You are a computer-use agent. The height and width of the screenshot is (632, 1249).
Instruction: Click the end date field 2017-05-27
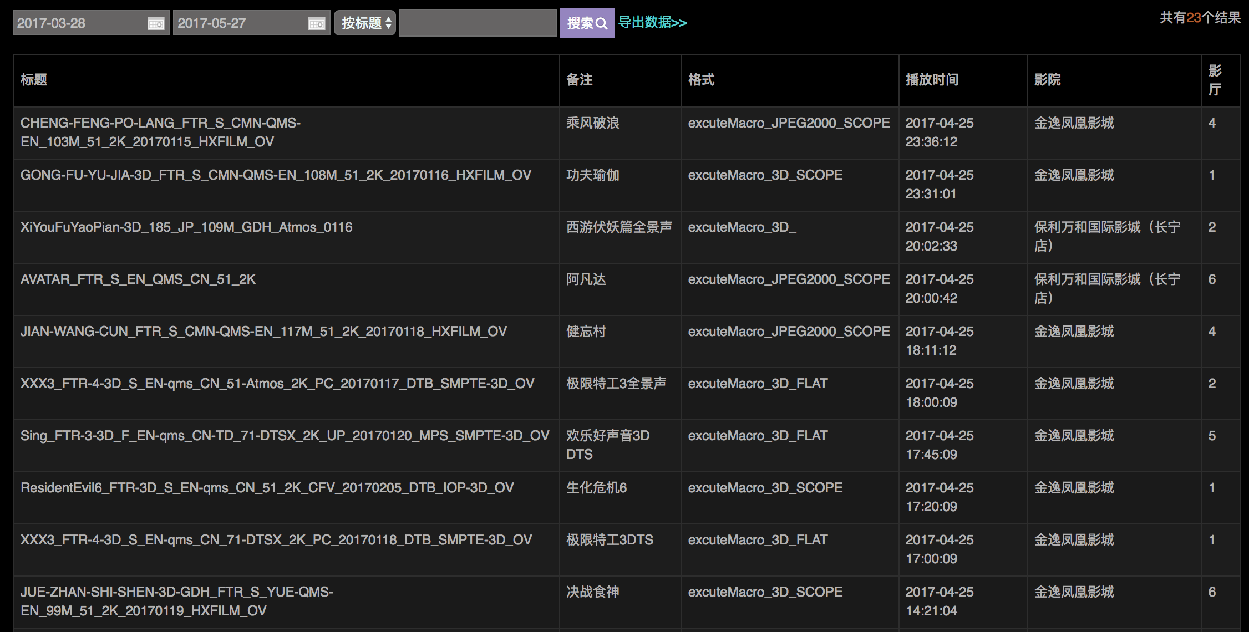coord(251,23)
